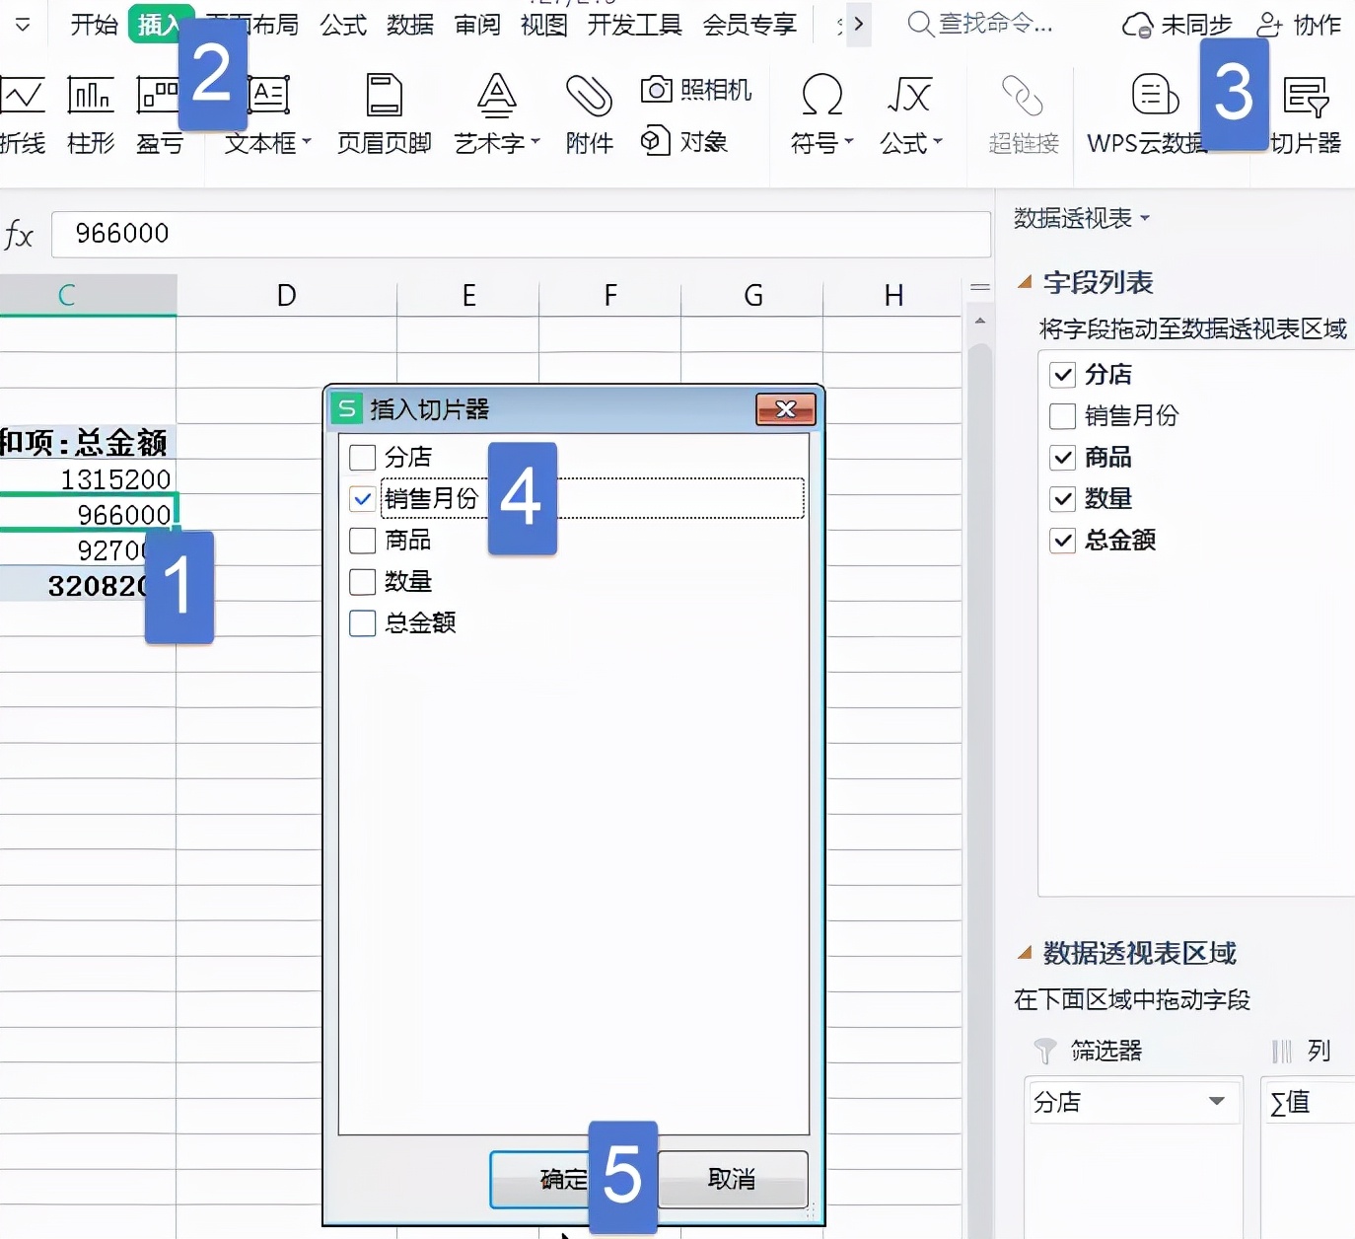Select column D header
Screen dimensions: 1355x1239
click(287, 296)
